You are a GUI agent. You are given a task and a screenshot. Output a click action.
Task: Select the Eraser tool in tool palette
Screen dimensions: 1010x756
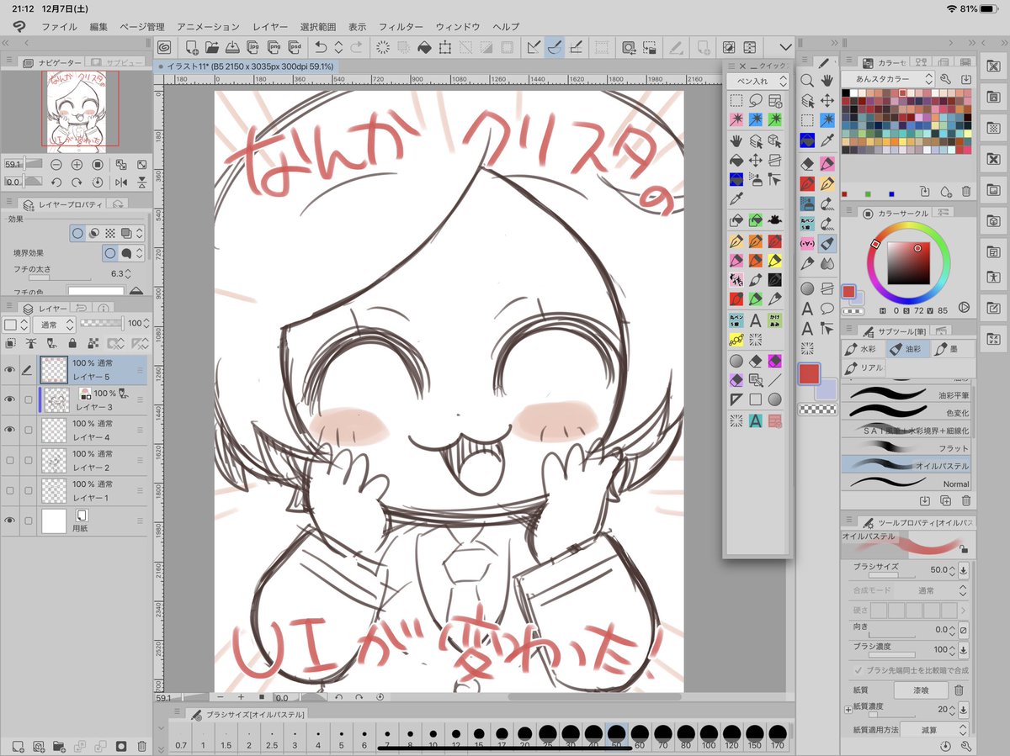click(807, 163)
